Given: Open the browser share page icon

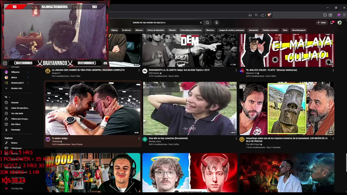Looking at the screenshot, I should (x=262, y=15).
